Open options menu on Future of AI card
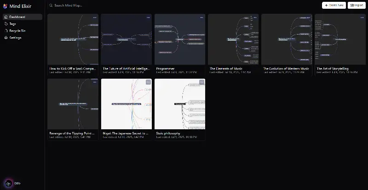Screen dimensions: 368x190 148,17
